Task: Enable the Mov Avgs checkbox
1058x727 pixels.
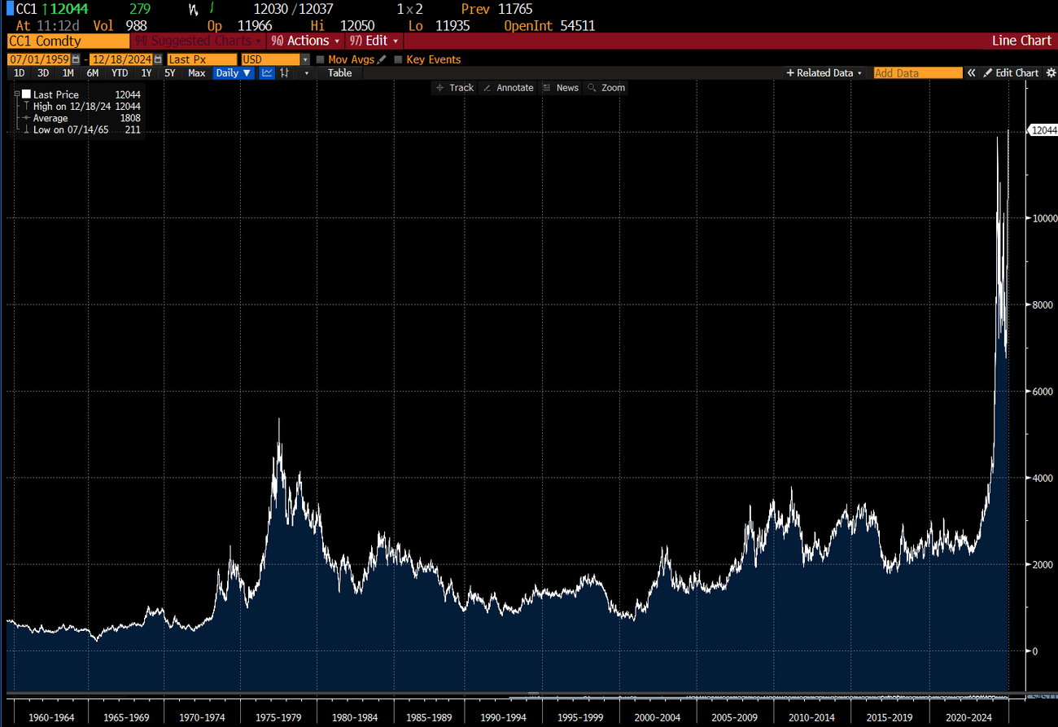Action: click(x=320, y=59)
